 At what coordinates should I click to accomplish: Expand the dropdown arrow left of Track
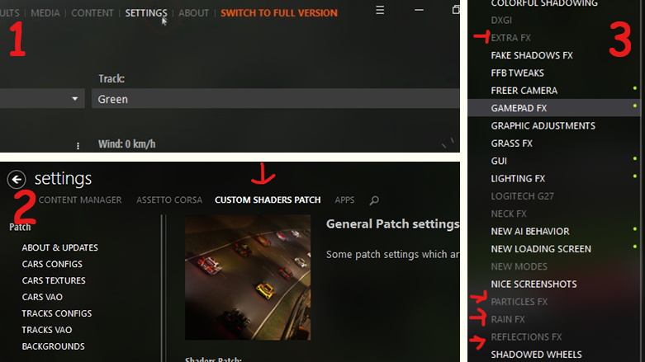click(x=74, y=99)
